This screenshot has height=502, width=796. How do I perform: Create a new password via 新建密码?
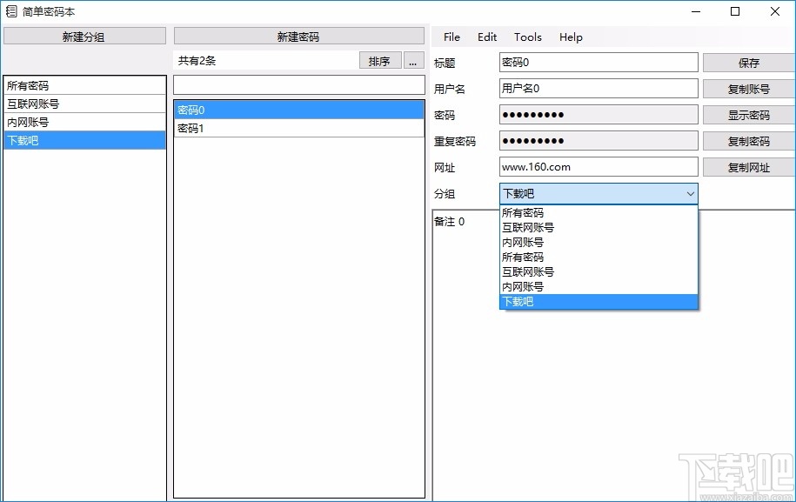299,35
